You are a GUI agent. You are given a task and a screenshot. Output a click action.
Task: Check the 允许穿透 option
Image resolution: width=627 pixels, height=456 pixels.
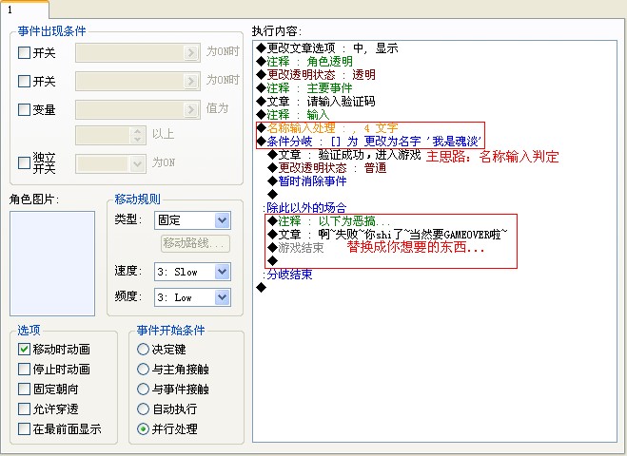tap(24, 408)
